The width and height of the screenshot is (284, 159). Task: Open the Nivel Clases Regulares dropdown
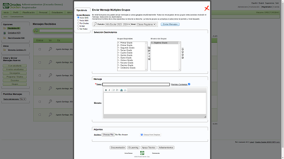tap(146, 24)
